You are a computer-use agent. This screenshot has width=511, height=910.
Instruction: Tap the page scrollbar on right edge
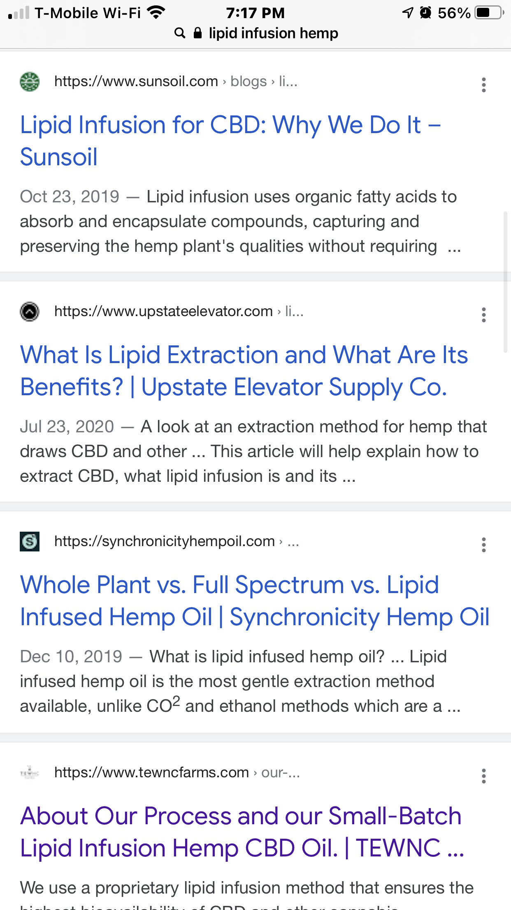pyautogui.click(x=506, y=281)
